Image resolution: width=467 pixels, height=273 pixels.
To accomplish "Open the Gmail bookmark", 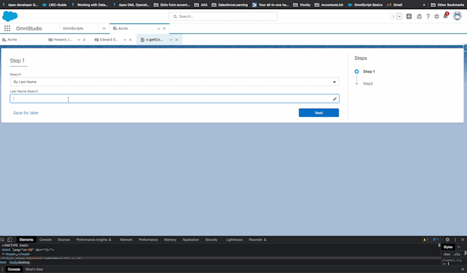I will pyautogui.click(x=395, y=5).
